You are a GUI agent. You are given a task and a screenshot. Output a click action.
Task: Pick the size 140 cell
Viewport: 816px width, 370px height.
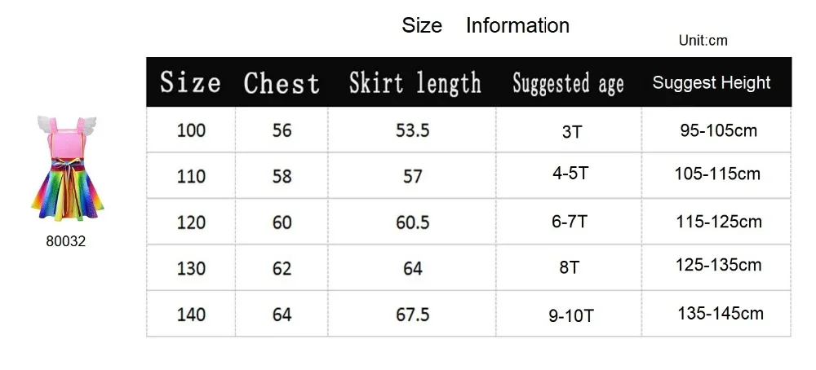[x=191, y=315]
